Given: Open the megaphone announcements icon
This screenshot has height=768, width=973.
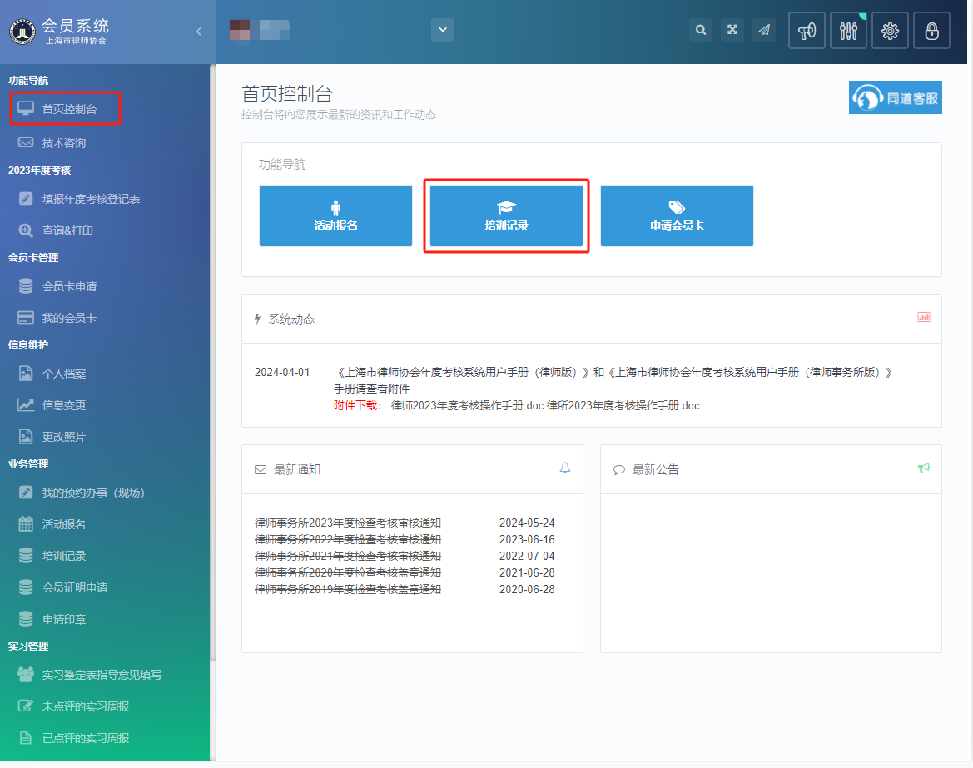Looking at the screenshot, I should [x=807, y=32].
